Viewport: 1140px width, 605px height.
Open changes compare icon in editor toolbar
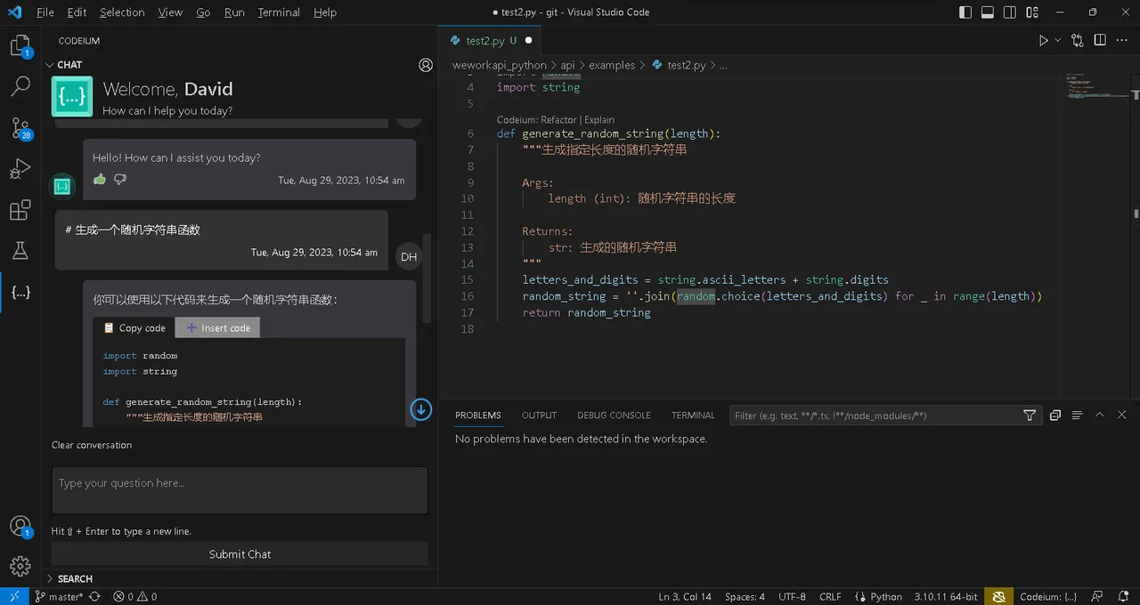click(x=1078, y=40)
